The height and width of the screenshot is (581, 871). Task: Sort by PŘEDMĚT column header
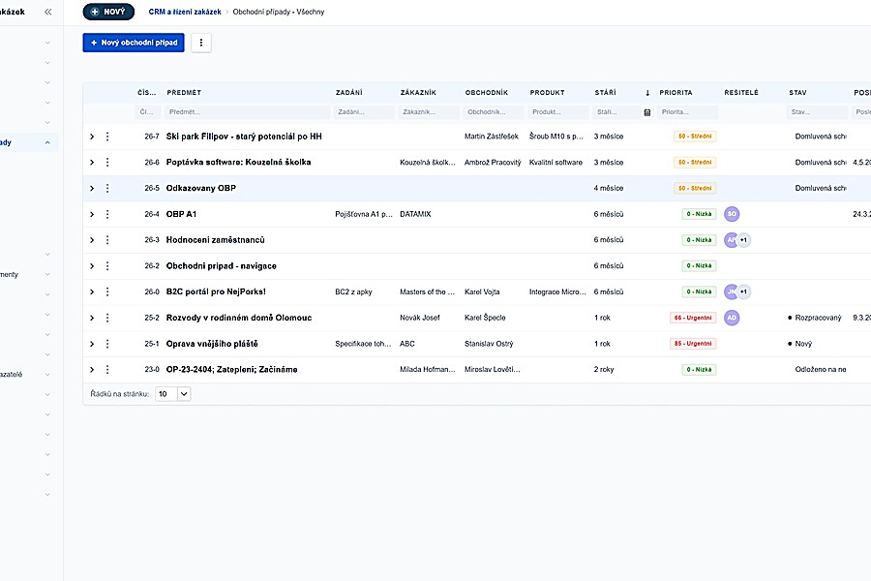[x=184, y=93]
